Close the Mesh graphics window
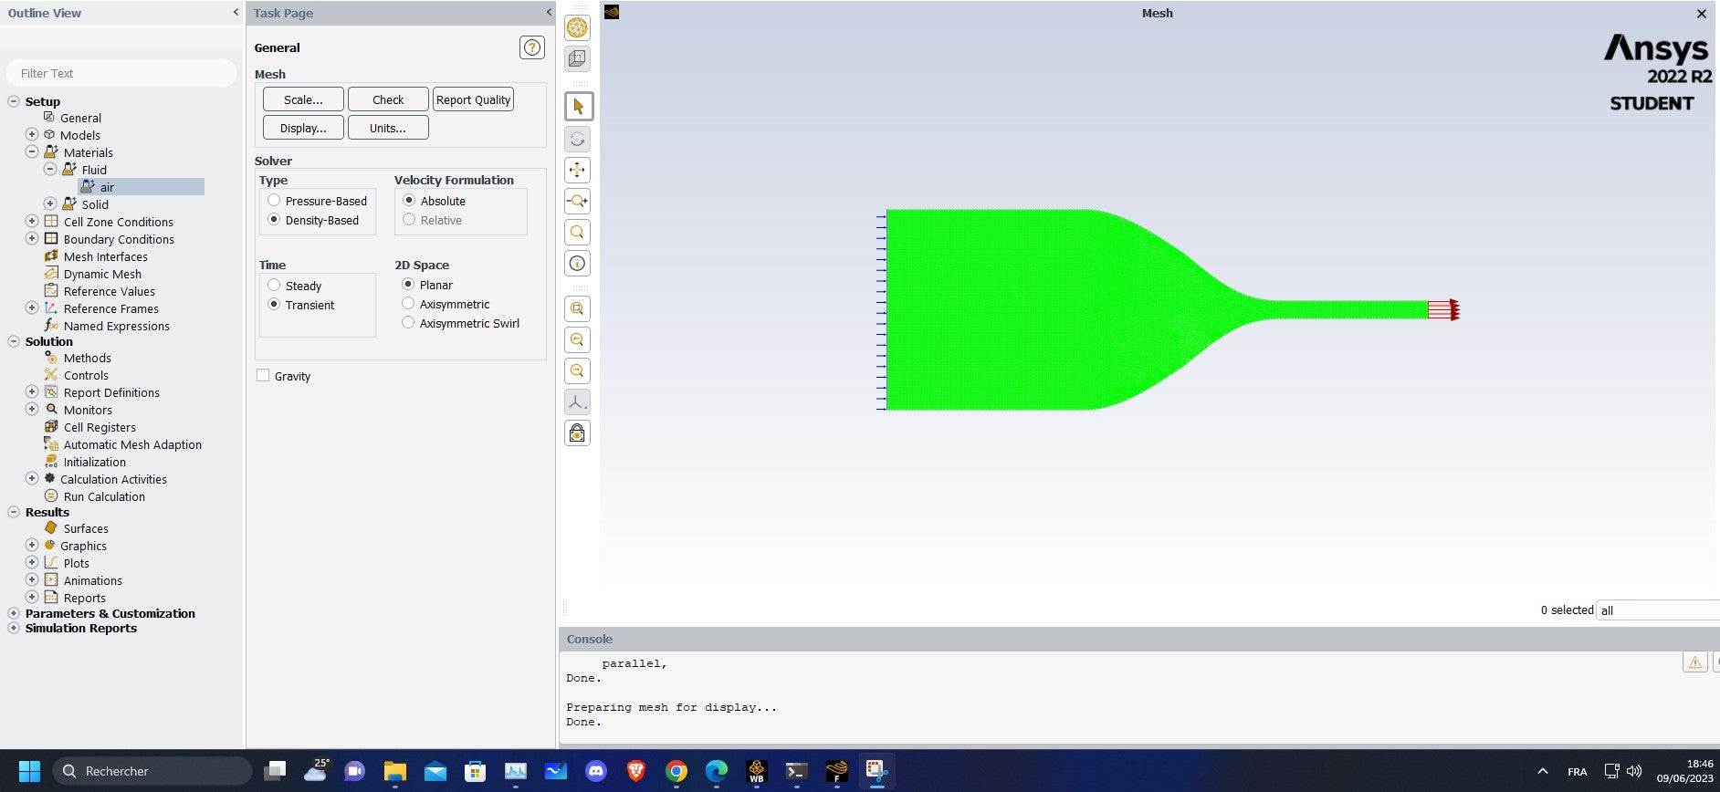This screenshot has width=1720, height=792. point(1701,14)
